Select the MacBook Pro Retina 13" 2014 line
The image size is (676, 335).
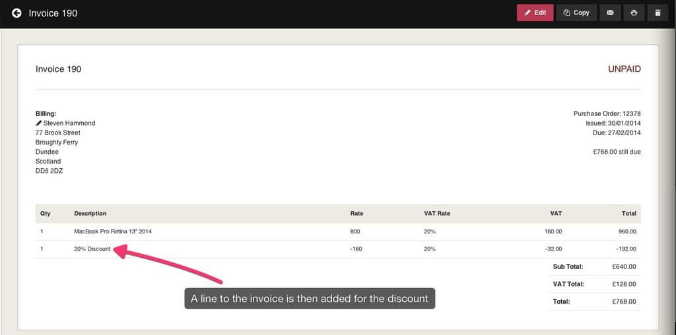click(x=118, y=231)
